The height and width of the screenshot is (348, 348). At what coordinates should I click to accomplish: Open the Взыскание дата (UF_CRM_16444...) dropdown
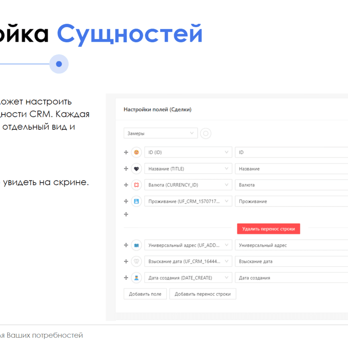(x=188, y=261)
